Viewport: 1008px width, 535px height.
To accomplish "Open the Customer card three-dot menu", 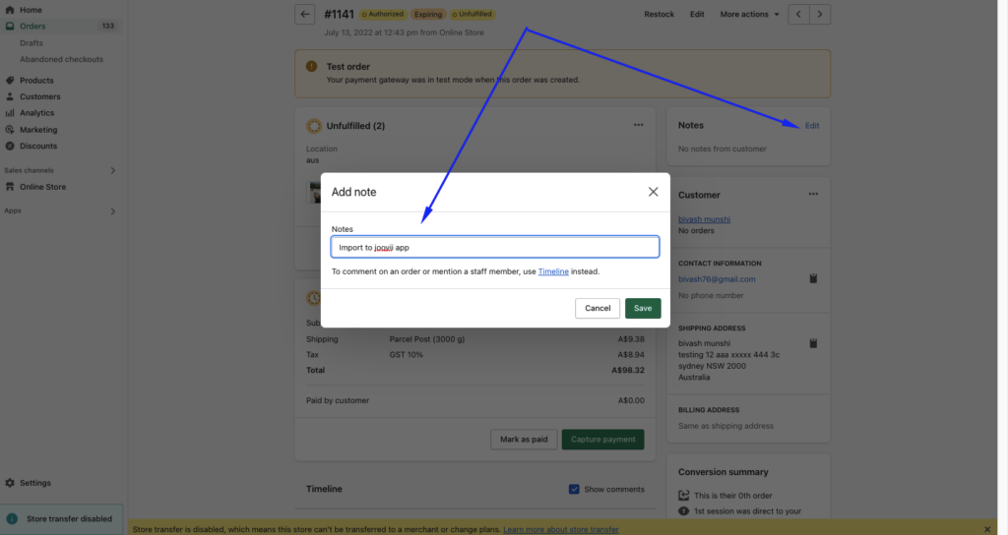I will pyautogui.click(x=813, y=195).
